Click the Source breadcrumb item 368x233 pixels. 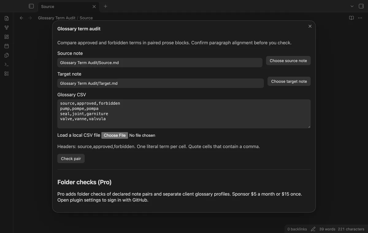click(x=86, y=18)
